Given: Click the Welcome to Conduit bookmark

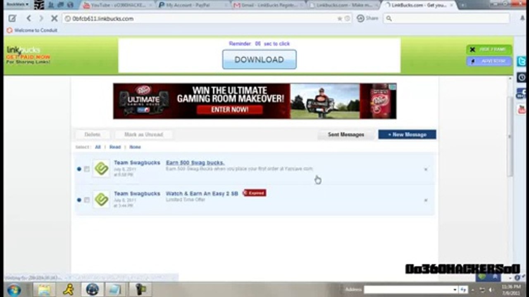Looking at the screenshot, I should click(x=32, y=30).
